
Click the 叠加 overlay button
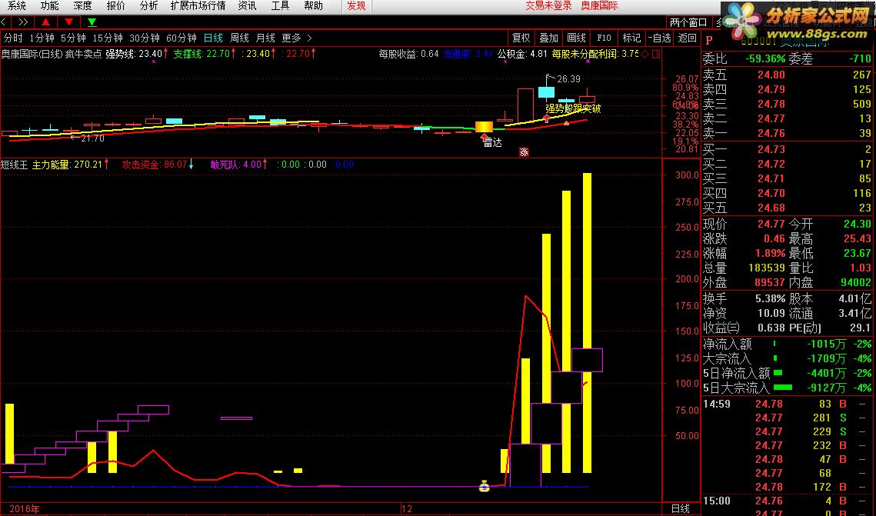pos(548,38)
